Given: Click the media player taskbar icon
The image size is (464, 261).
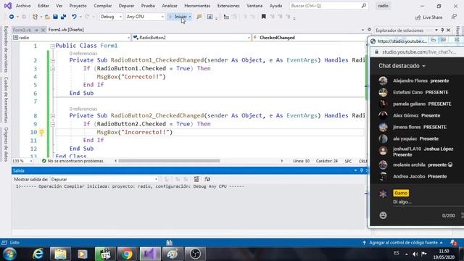Looking at the screenshot, I should point(83,254).
